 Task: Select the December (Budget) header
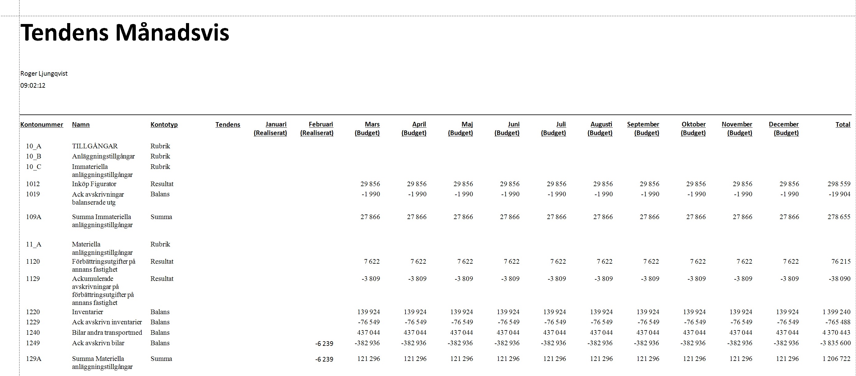[x=784, y=128]
